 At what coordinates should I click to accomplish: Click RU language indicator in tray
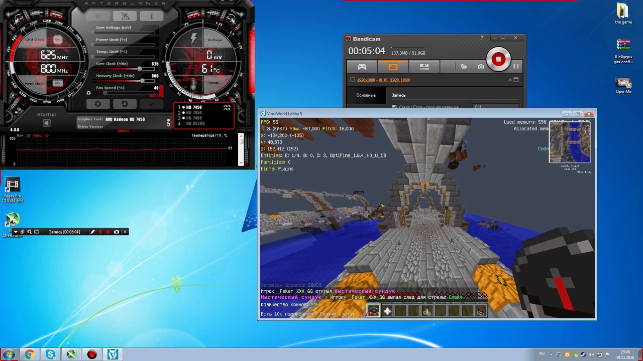542,354
